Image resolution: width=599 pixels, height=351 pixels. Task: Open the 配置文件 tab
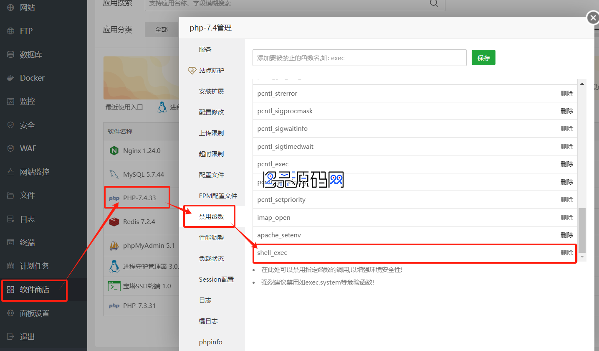(x=211, y=175)
